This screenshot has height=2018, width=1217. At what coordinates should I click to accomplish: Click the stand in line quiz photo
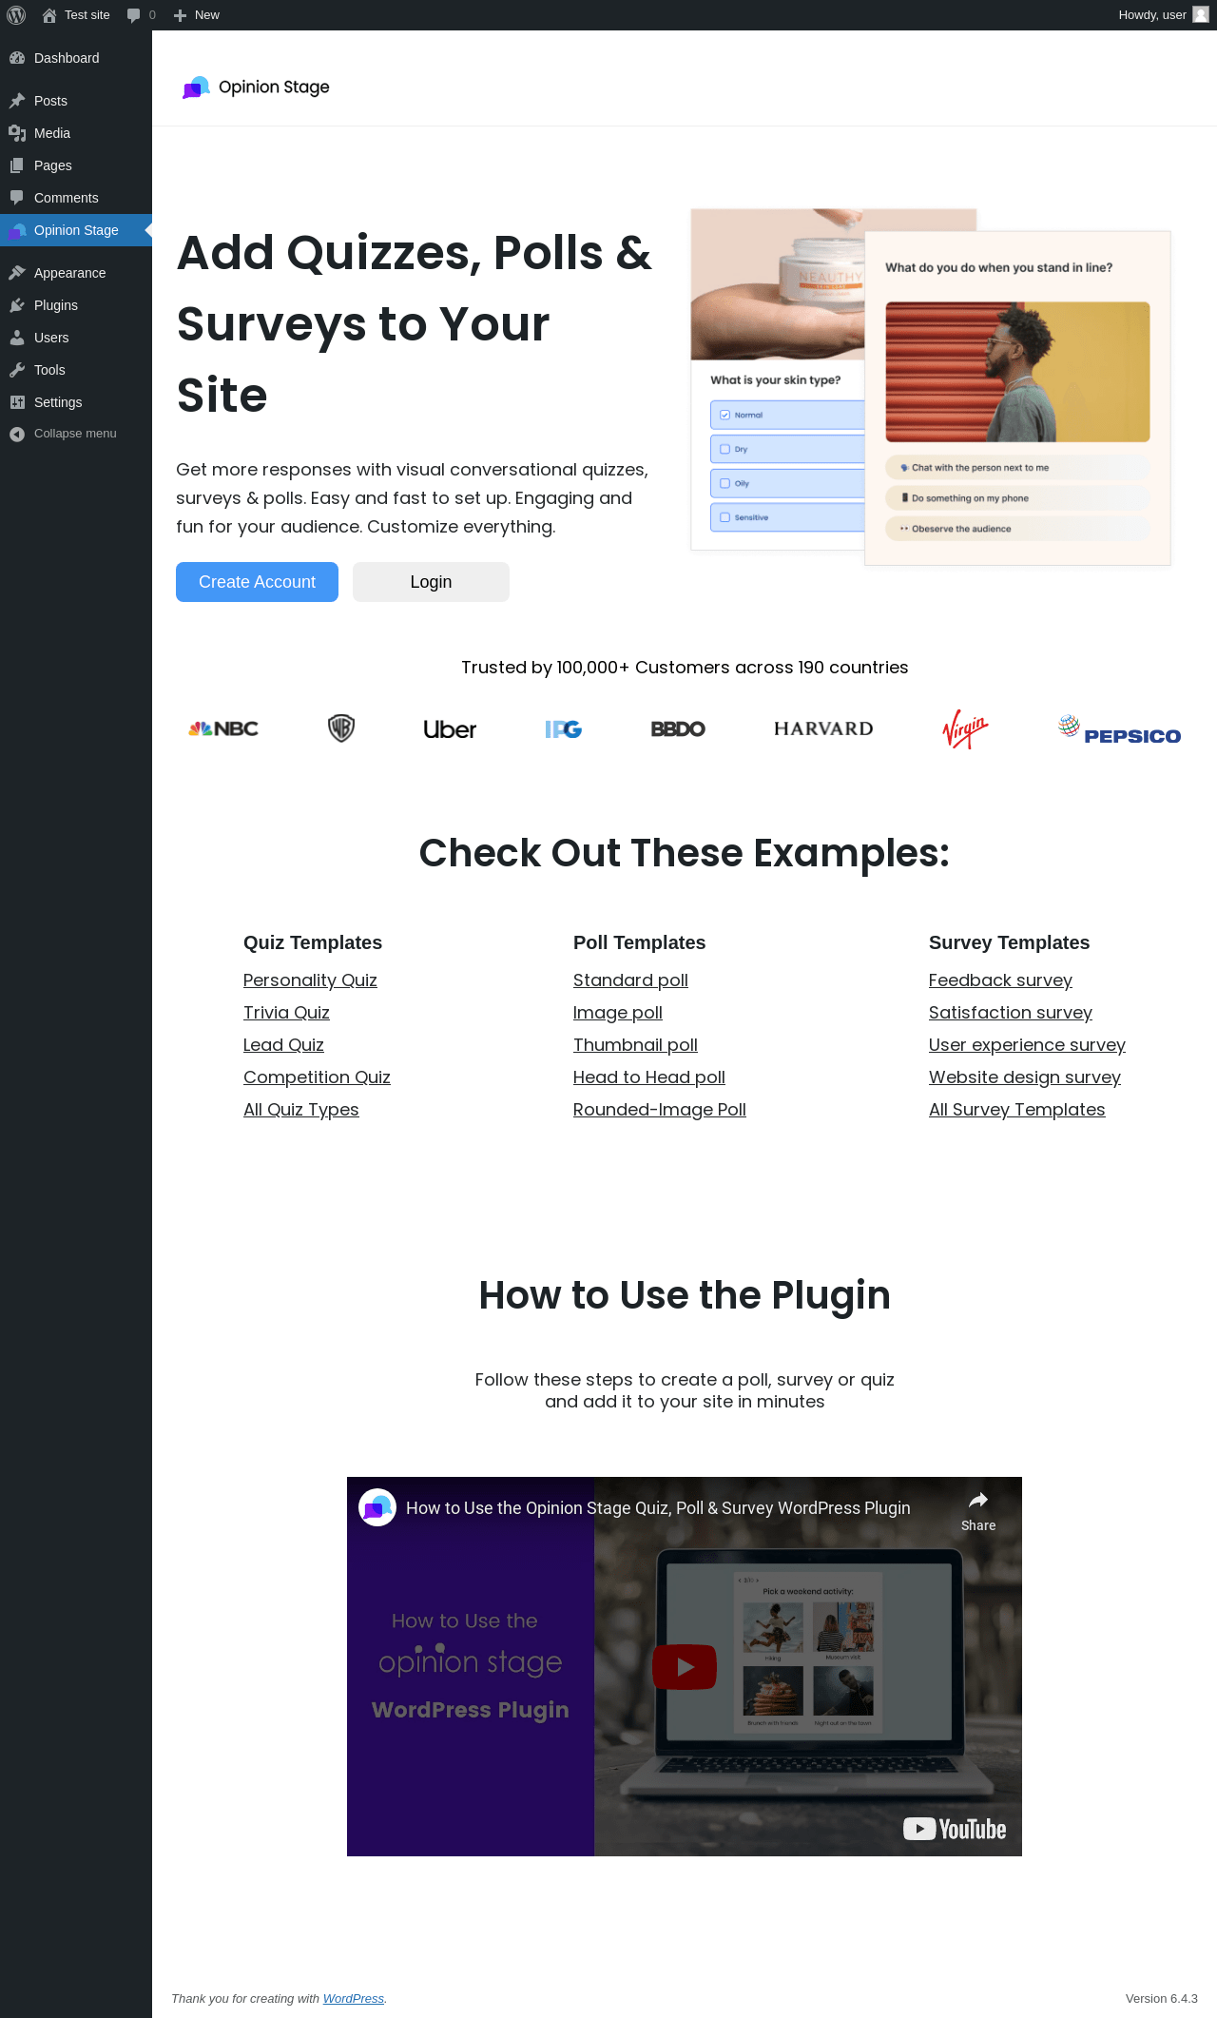[1017, 372]
